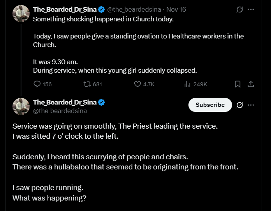Viewport: 271px width, 211px height.
Task: Click verified badge on the second tweet
Action: [x=102, y=102]
